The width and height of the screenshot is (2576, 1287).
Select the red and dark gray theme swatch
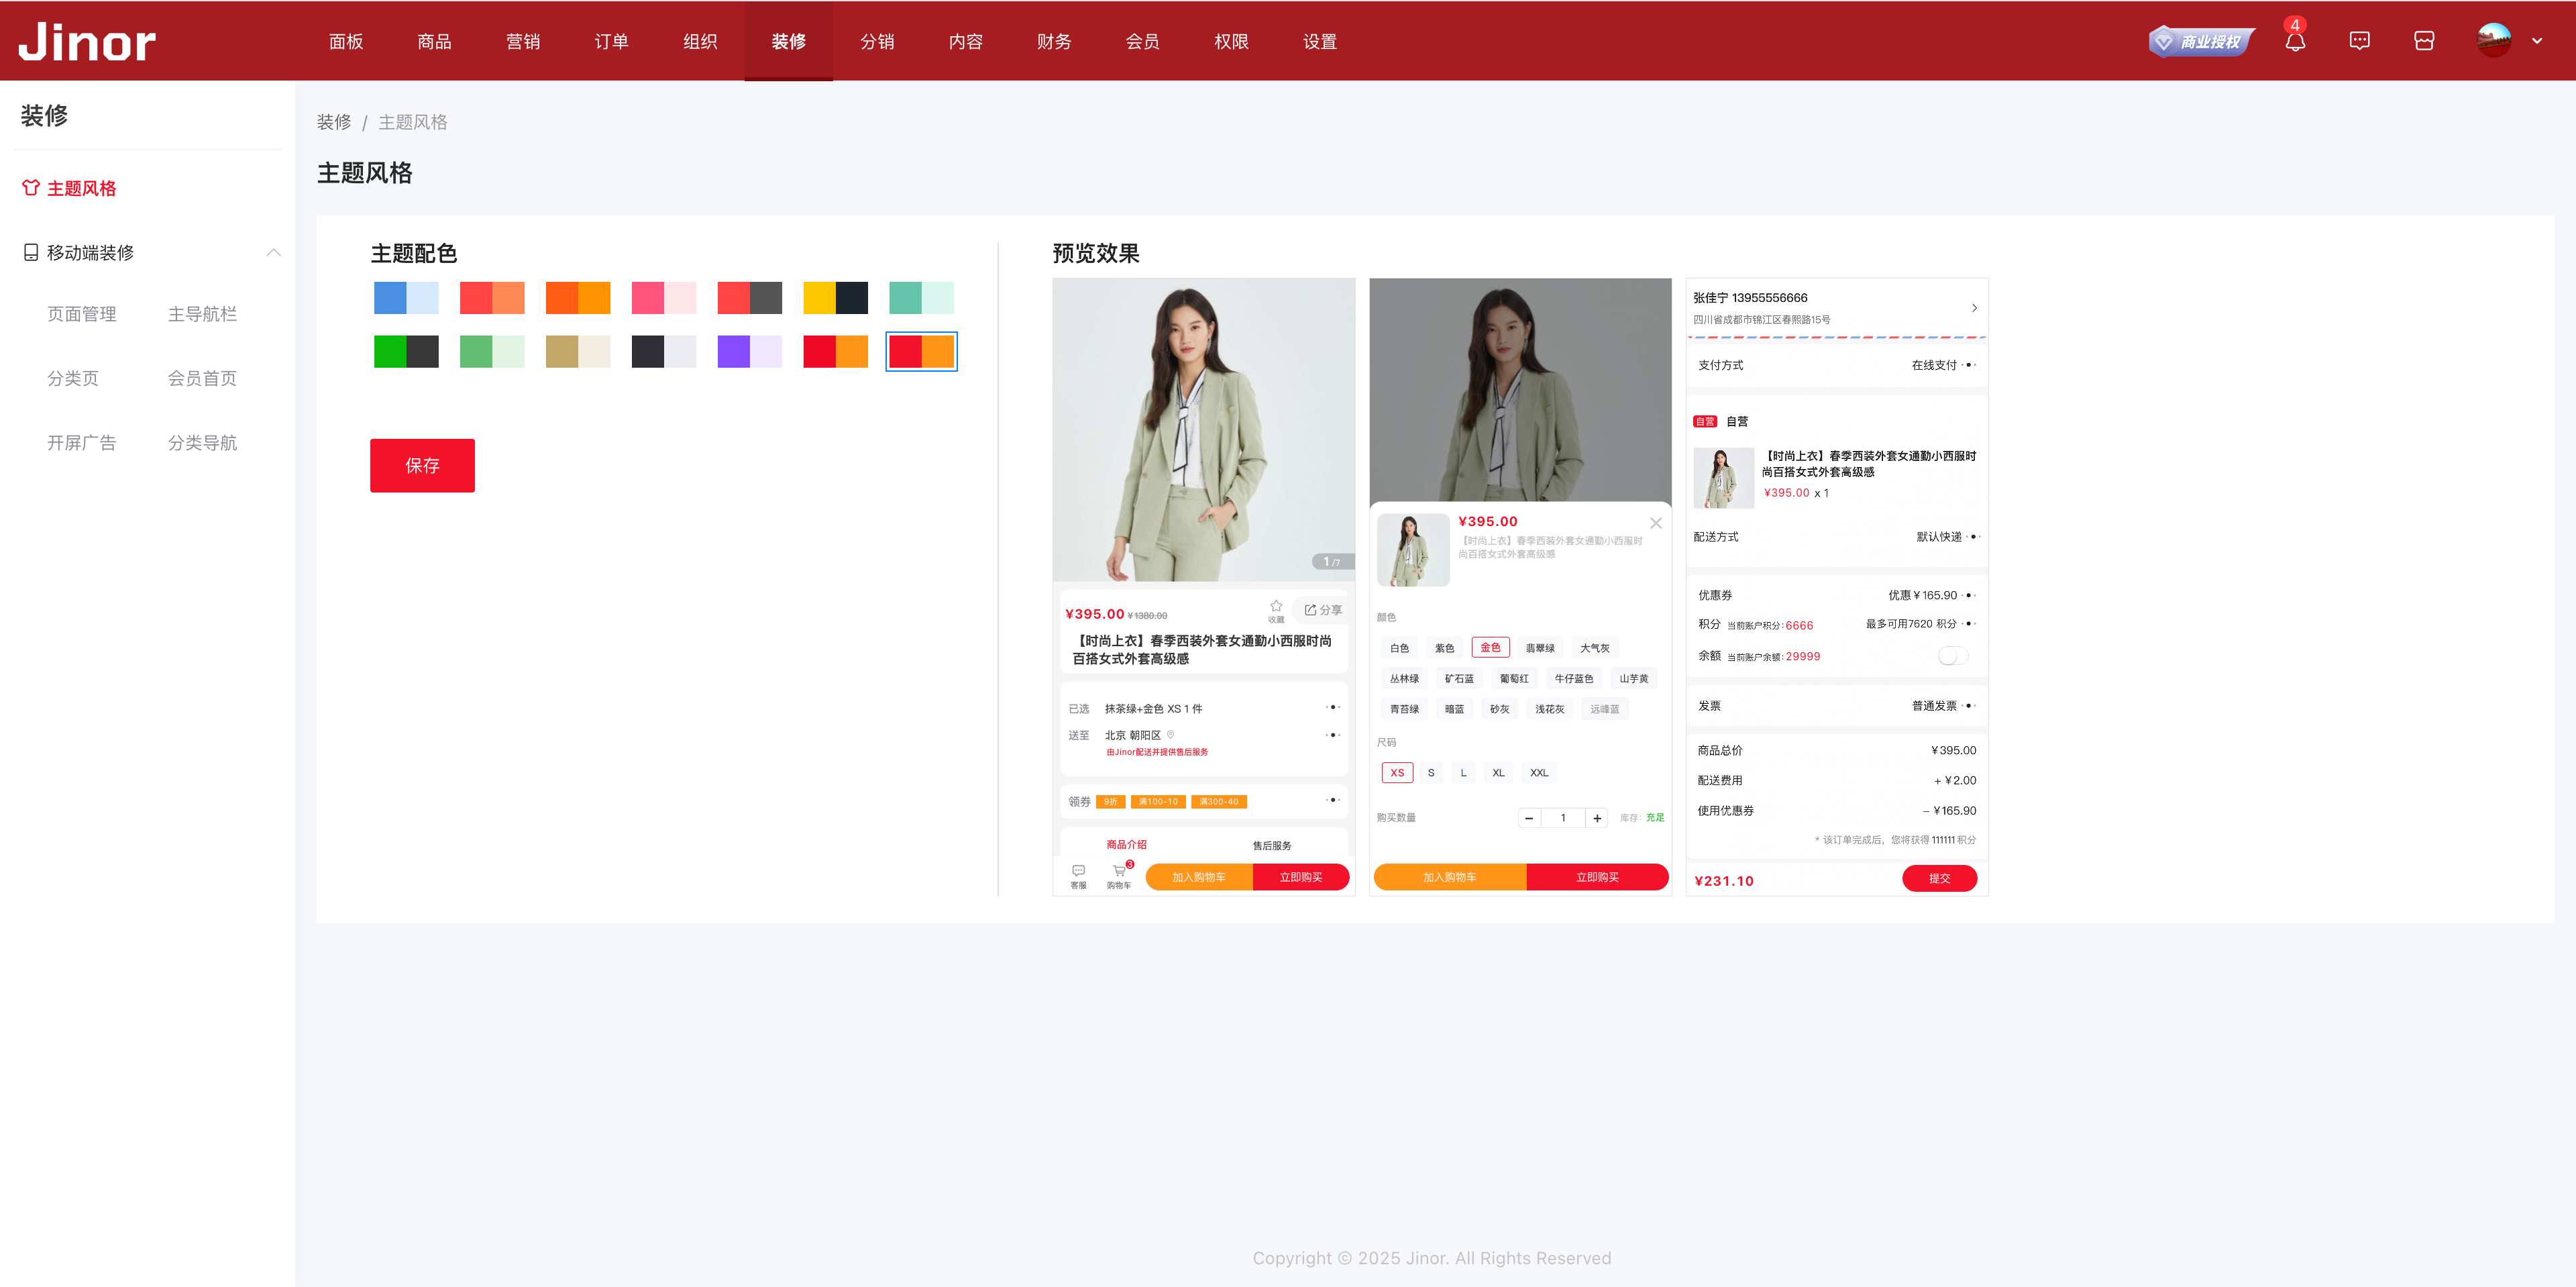tap(750, 297)
